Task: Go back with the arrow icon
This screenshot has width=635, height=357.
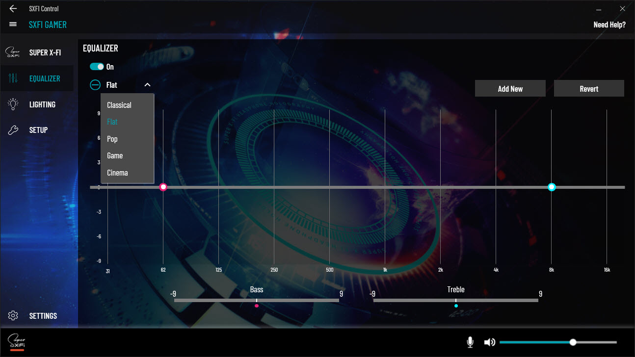Action: point(13,9)
